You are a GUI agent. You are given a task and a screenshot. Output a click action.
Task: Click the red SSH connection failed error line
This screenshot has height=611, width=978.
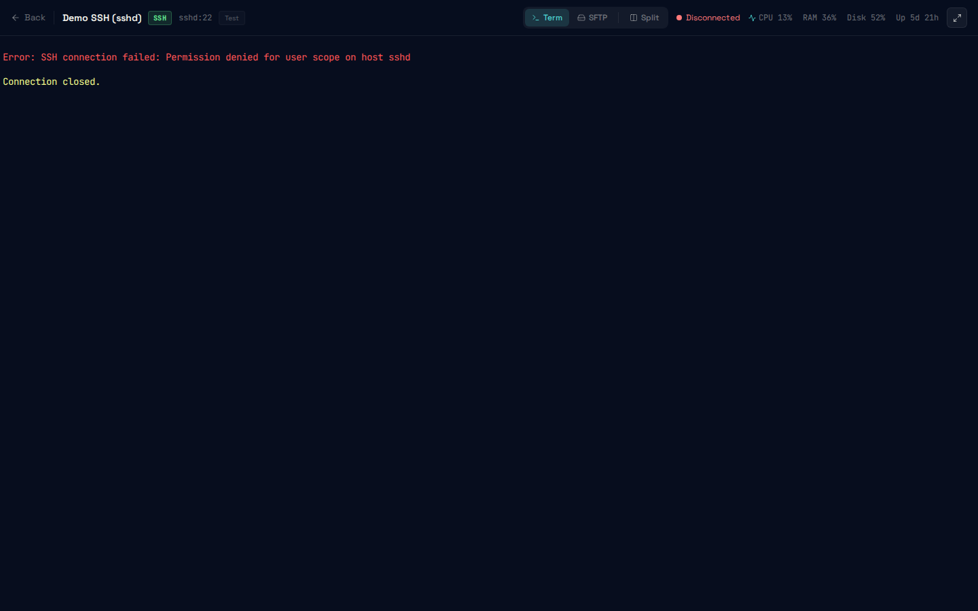pyautogui.click(x=206, y=57)
